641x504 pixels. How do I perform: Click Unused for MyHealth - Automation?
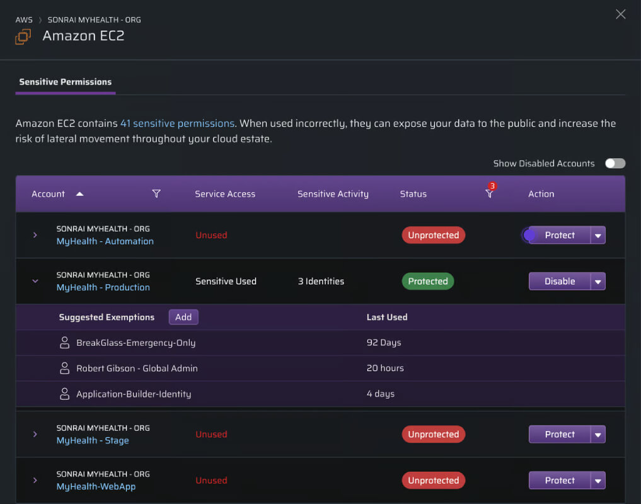click(211, 235)
